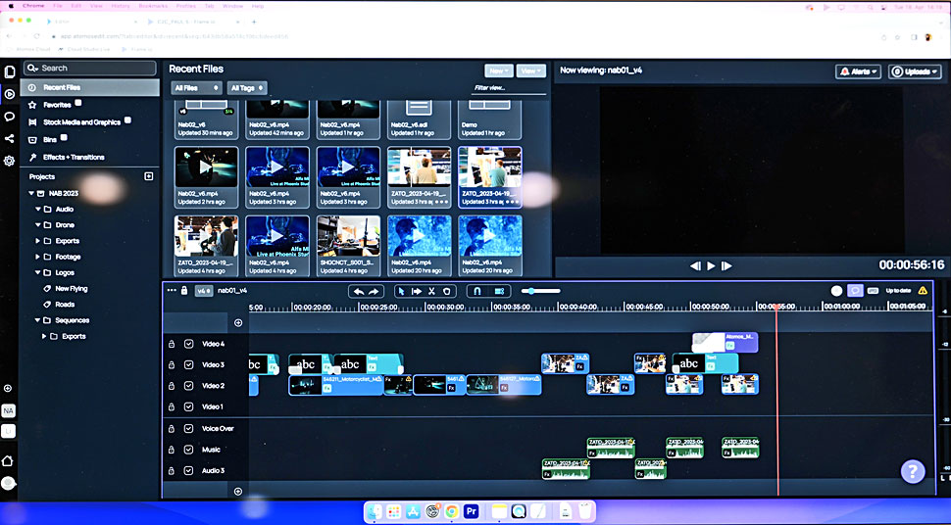Image resolution: width=951 pixels, height=525 pixels.
Task: Click the add-project icon beside Projects
Action: (x=149, y=176)
